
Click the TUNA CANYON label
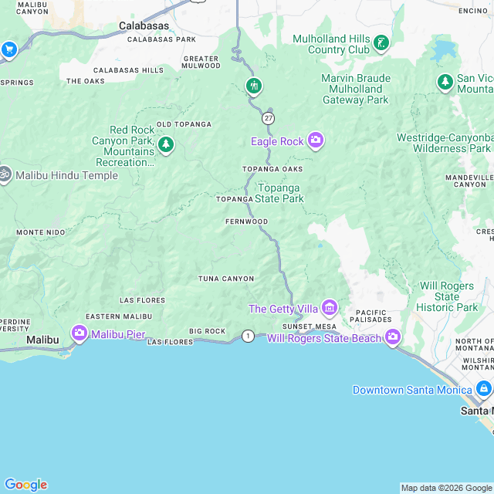pyautogui.click(x=226, y=279)
